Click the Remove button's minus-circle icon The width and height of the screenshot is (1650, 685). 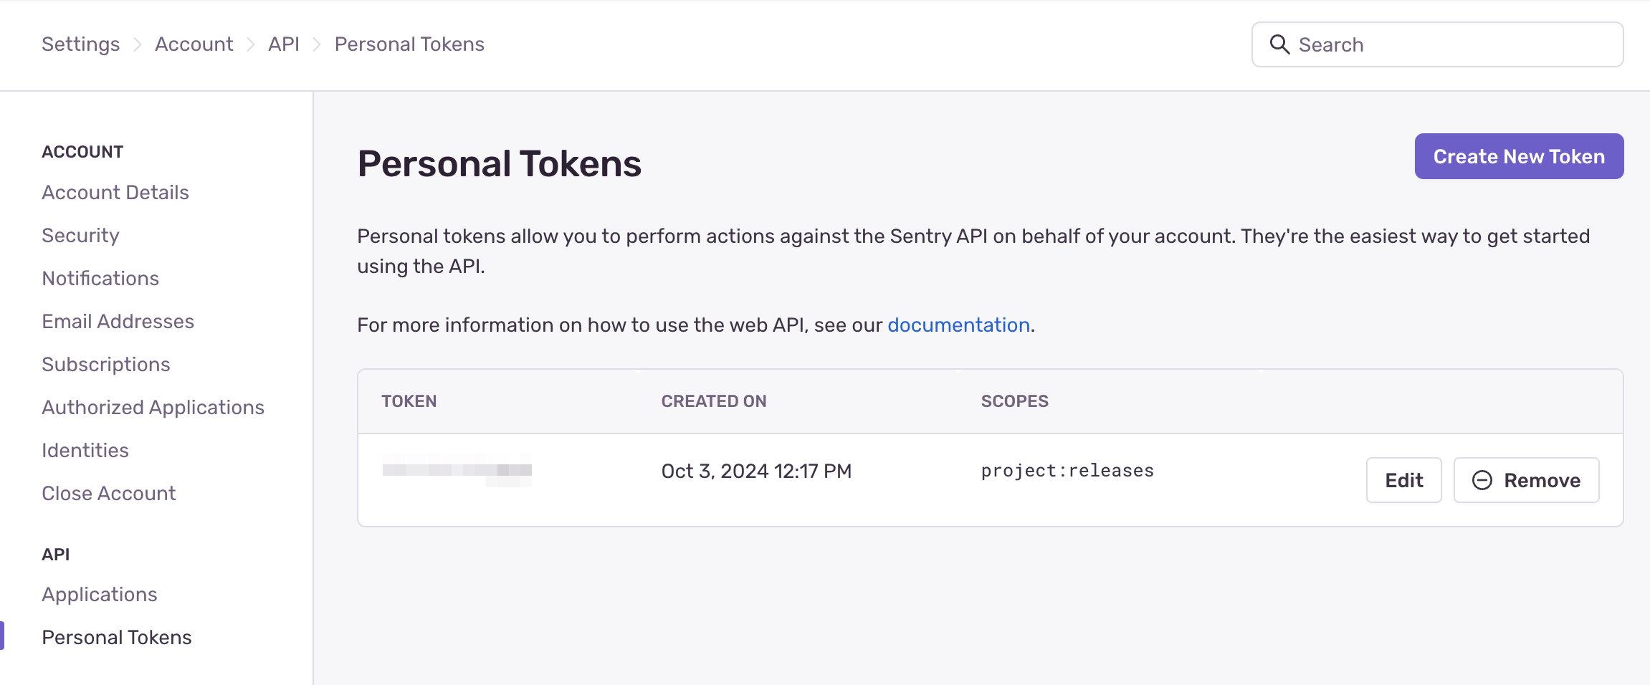(x=1482, y=480)
